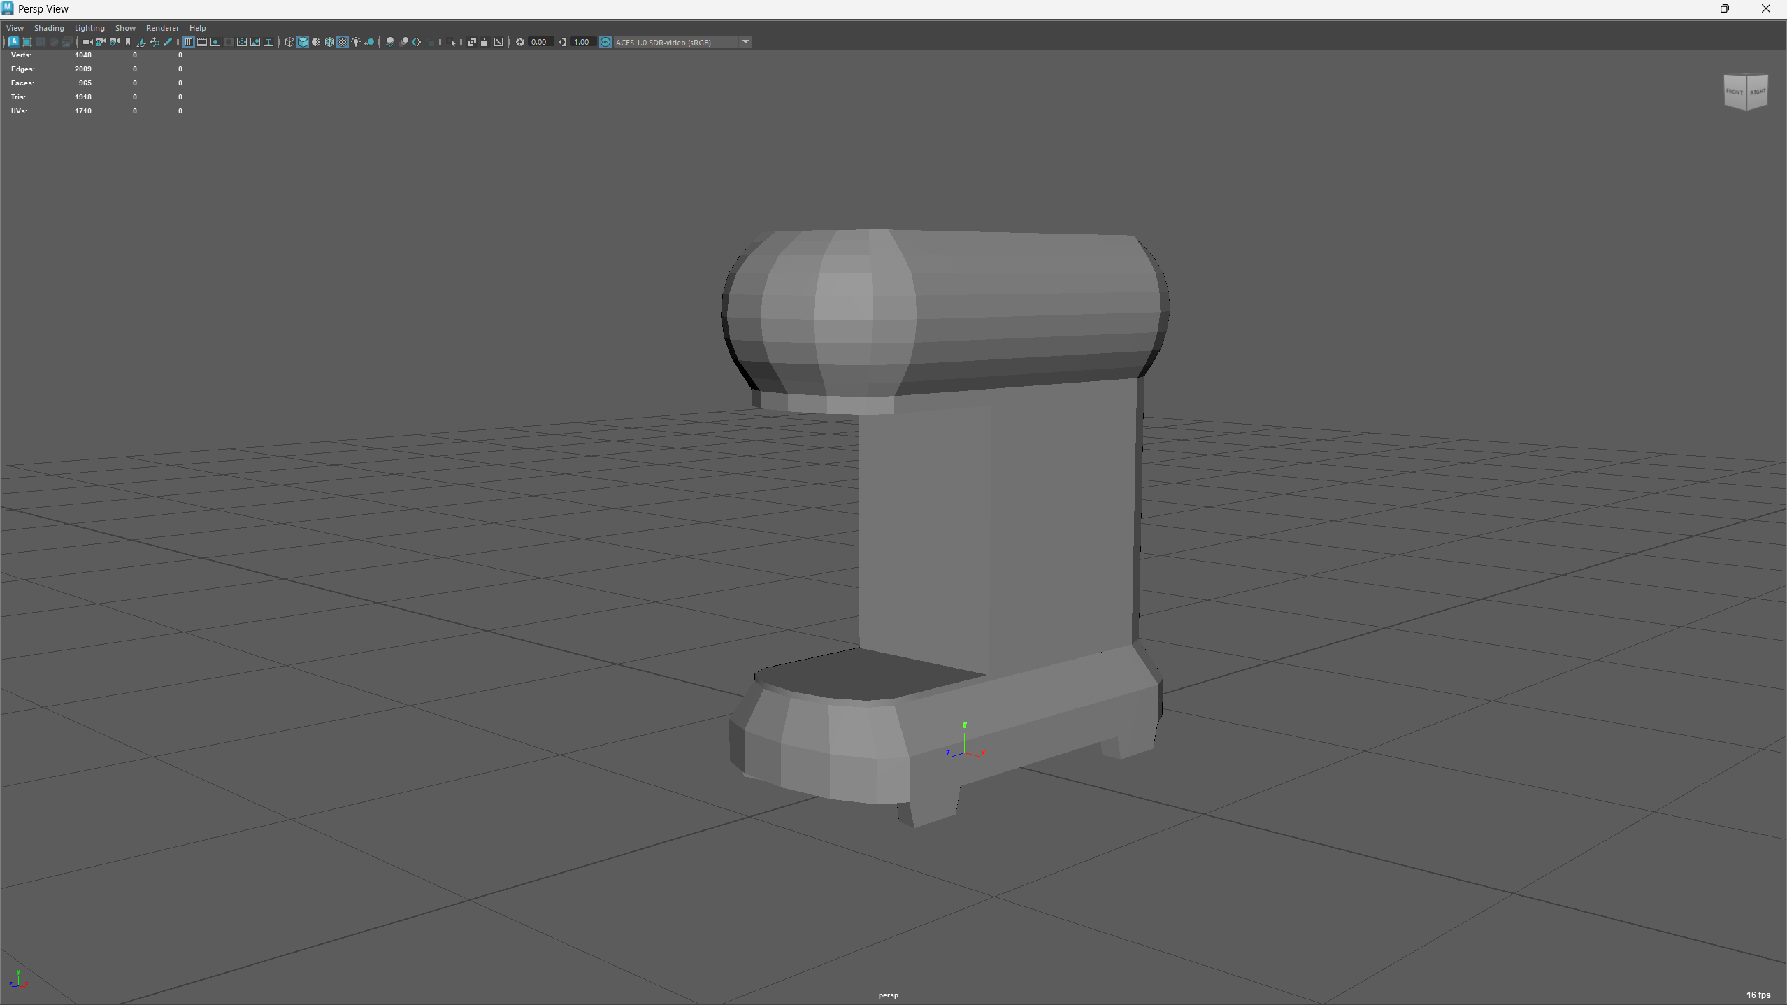The image size is (1787, 1005).
Task: Toggle the X-Ray icon
Action: coord(472,42)
